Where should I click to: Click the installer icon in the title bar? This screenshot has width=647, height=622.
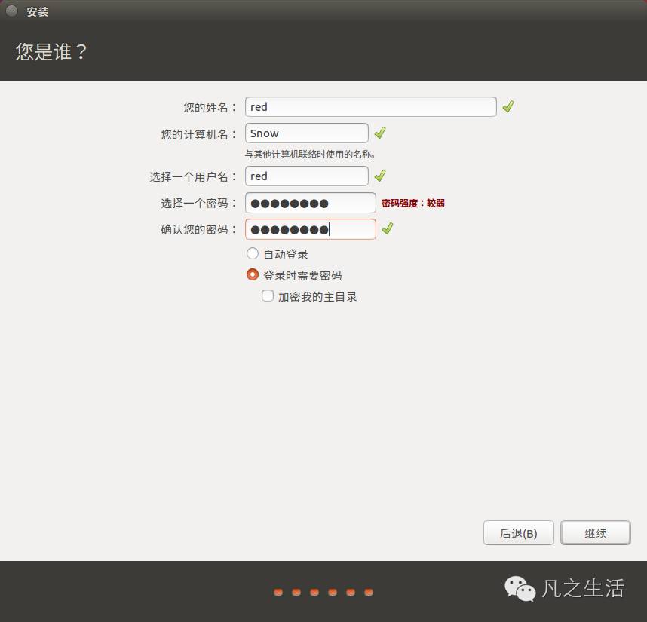tap(10, 11)
